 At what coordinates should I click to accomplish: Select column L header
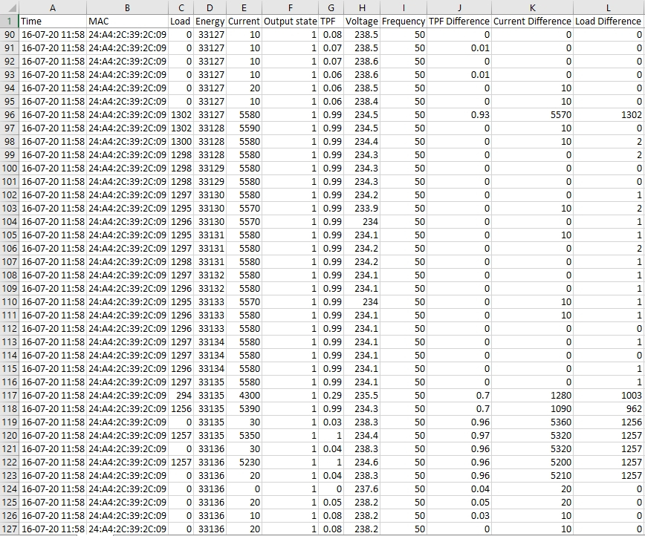coord(609,7)
